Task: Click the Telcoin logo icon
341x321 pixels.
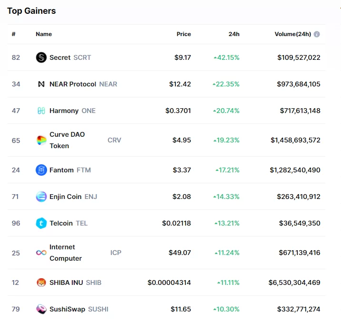Action: pyautogui.click(x=41, y=223)
